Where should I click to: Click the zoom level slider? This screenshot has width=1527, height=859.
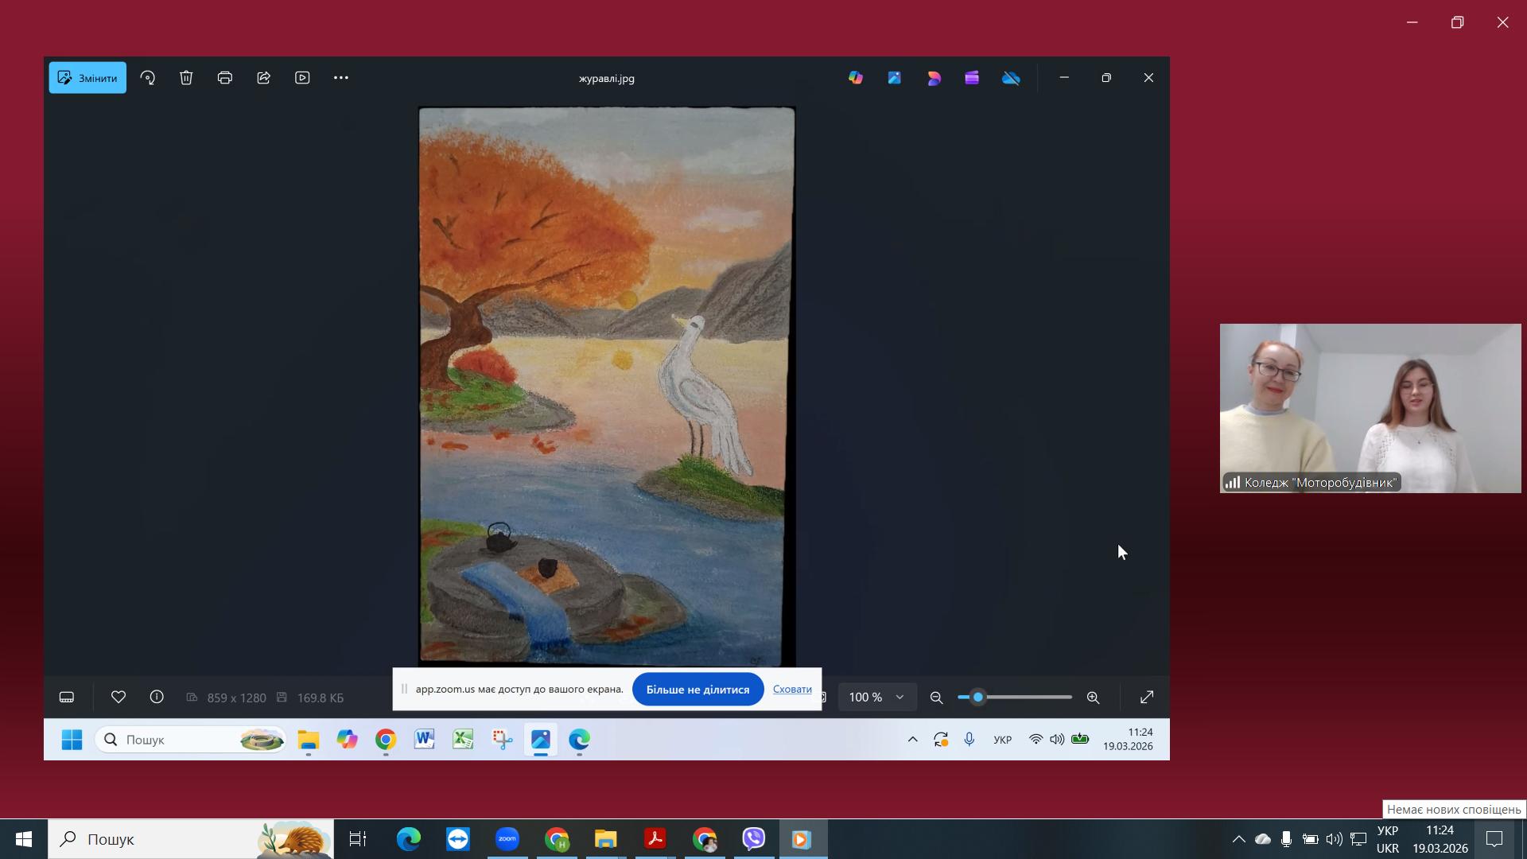click(1015, 698)
